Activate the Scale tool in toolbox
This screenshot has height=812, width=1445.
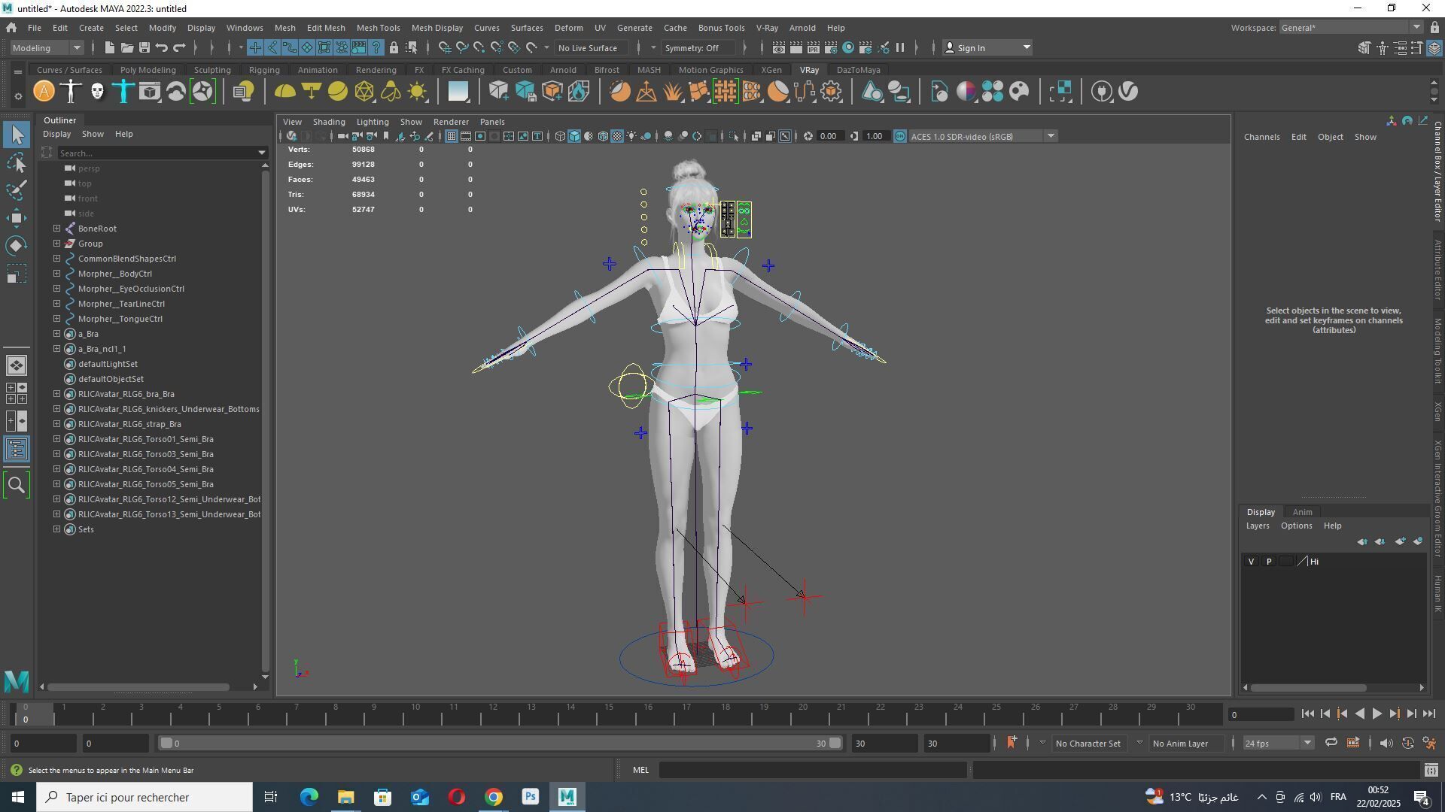17,274
